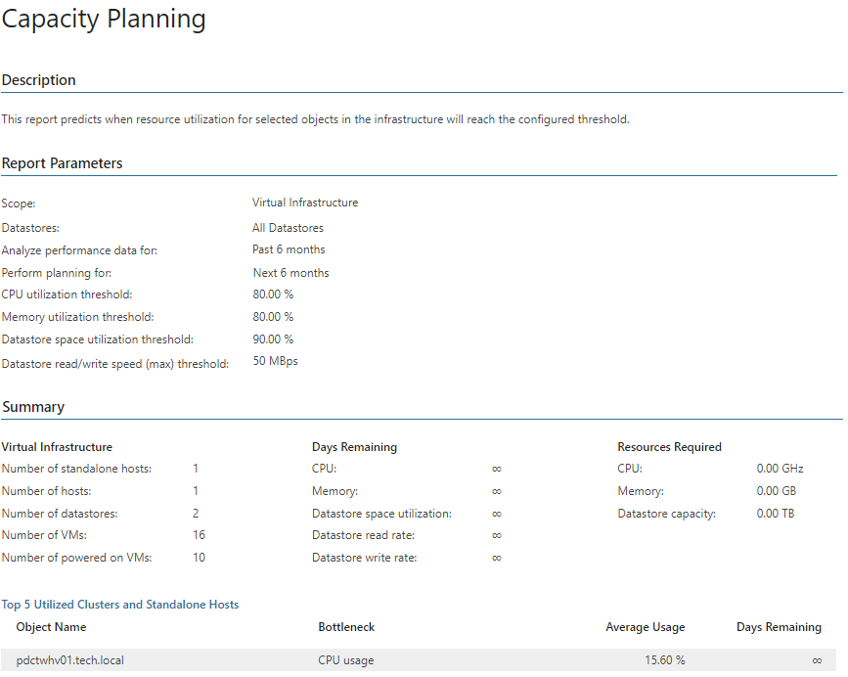Click the Number of VMs value 16
Viewport: 848px width, 677px height.
199,535
